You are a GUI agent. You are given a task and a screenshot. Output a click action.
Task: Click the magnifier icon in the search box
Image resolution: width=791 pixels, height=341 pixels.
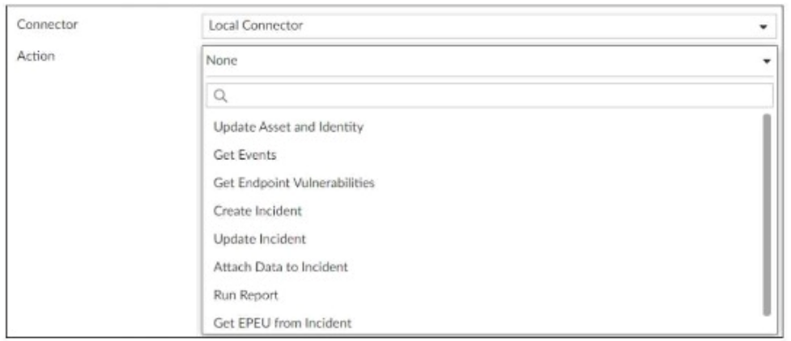click(x=218, y=96)
